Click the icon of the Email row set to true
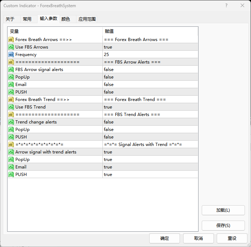Screen dimensions: 251x247 [11, 167]
